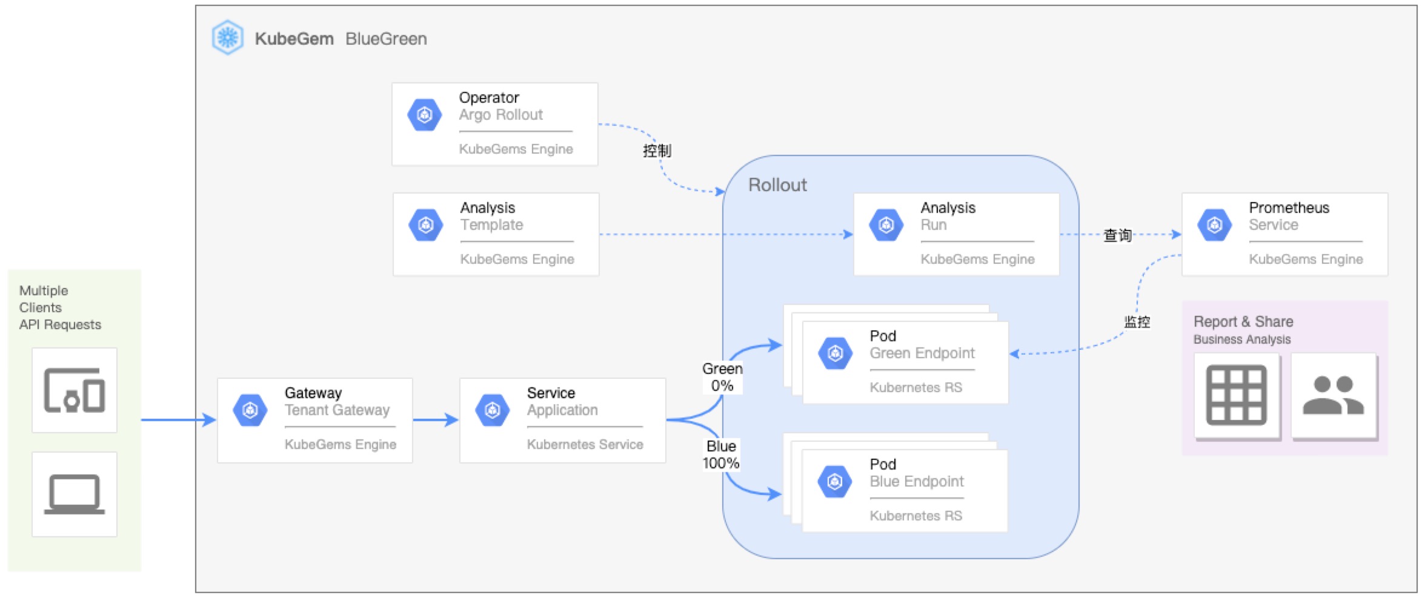Click the 'Kubernetes Service' label
This screenshot has height=598, width=1422.
(585, 444)
